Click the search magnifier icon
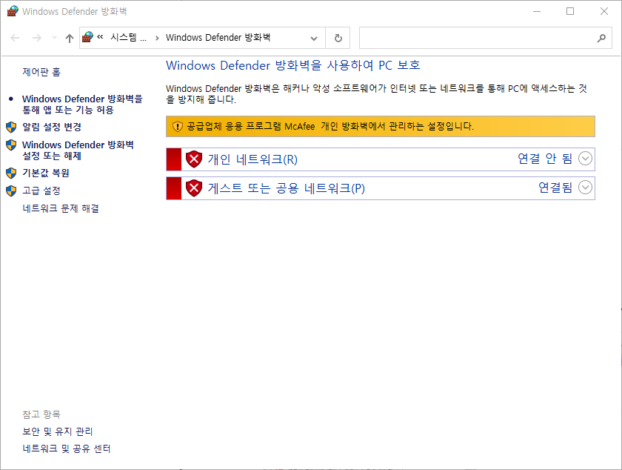 (601, 38)
